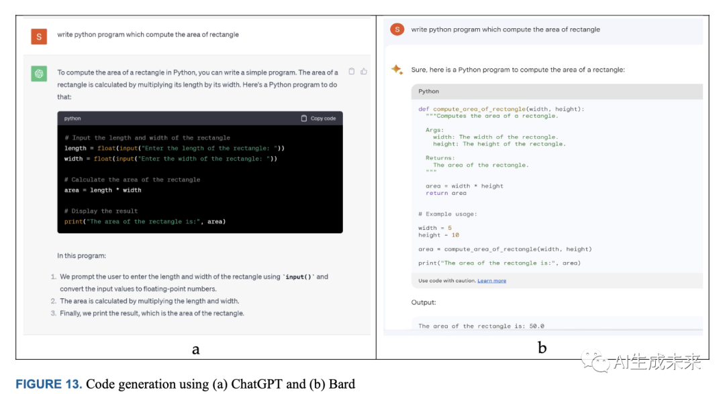This screenshot has height=394, width=725.
Task: Click the python label on ChatGPT code block
Action: 72,119
